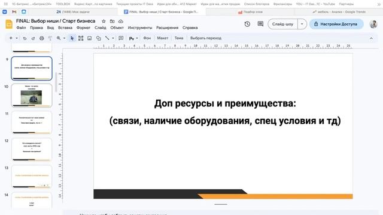The height and width of the screenshot is (215, 383).
Task: Collapse the menus with the chevron arrow
Action: 371,38
